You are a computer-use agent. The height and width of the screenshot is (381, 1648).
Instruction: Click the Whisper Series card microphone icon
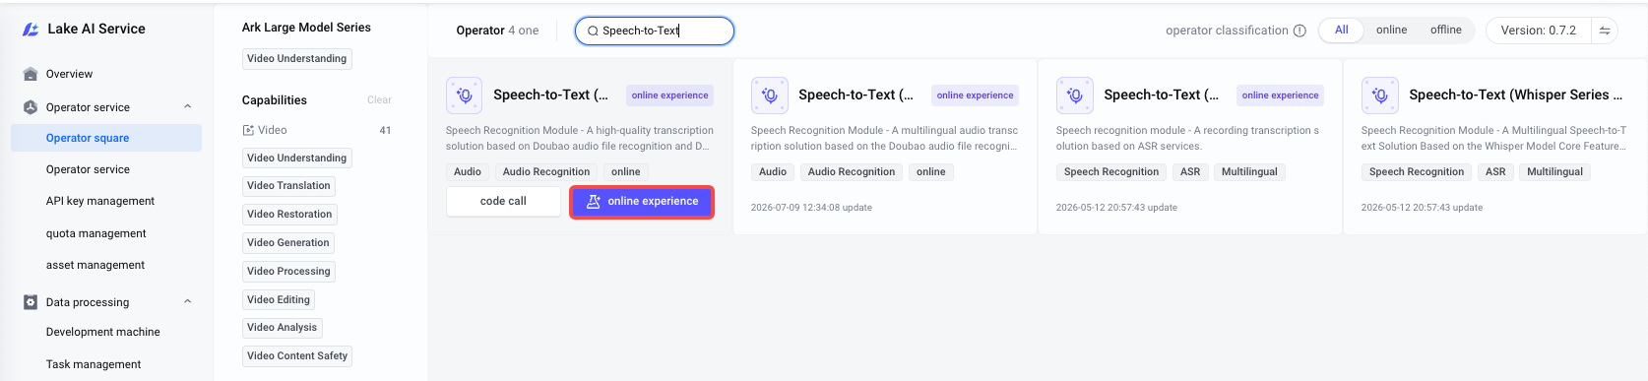pos(1380,95)
